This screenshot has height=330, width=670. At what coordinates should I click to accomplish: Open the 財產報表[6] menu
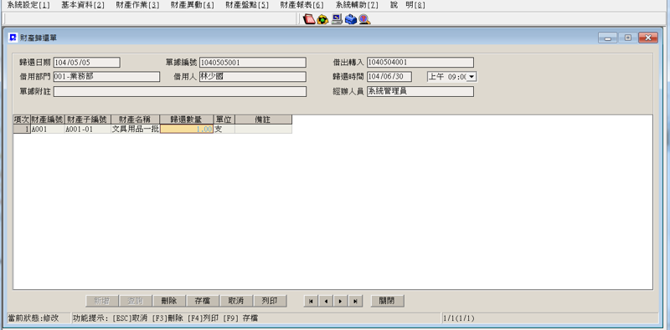(301, 5)
